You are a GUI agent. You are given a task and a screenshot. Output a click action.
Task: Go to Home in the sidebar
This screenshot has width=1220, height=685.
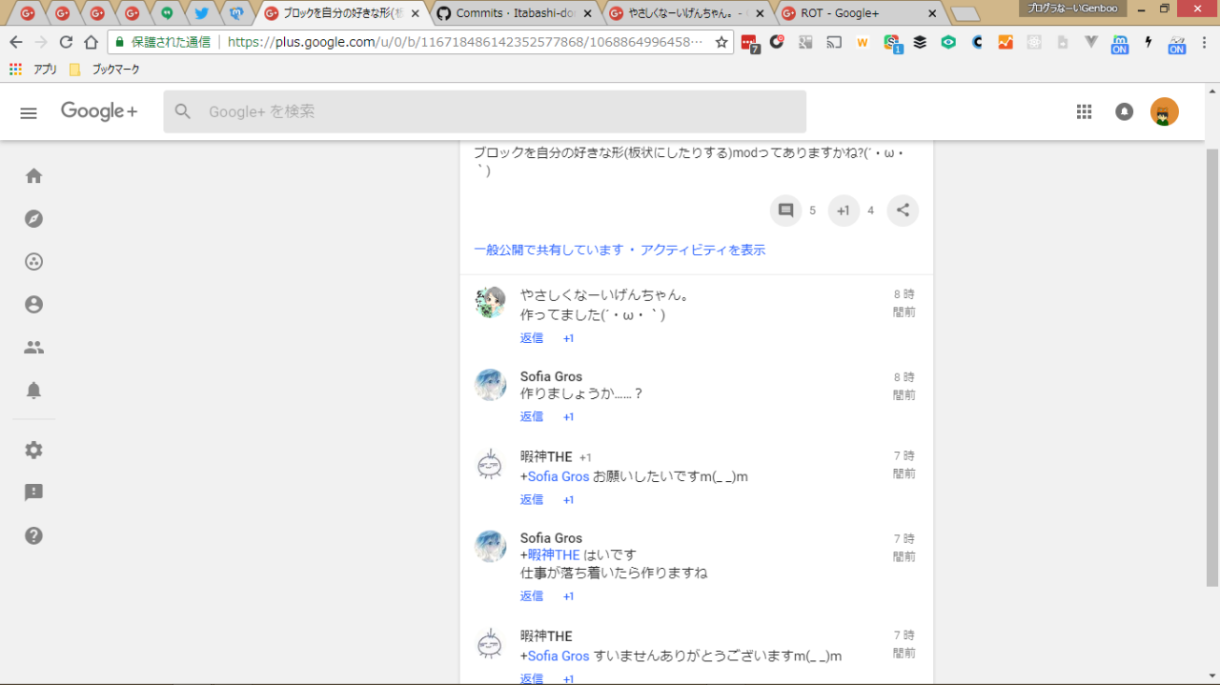[x=33, y=176]
